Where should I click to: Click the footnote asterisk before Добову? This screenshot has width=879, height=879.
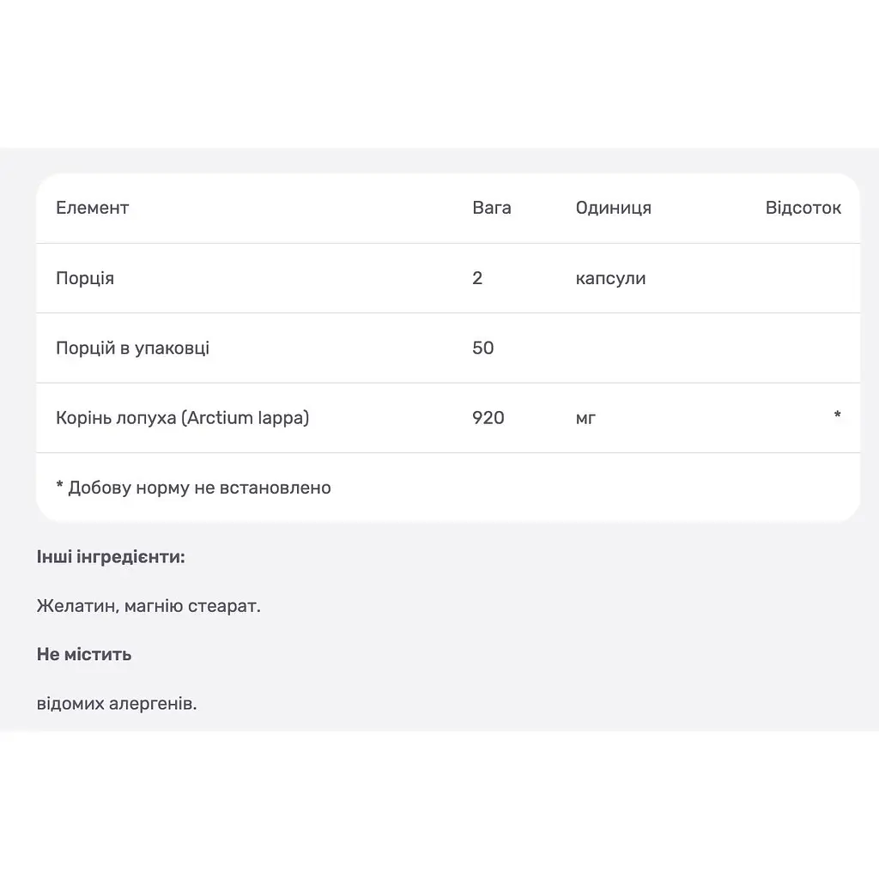59,486
